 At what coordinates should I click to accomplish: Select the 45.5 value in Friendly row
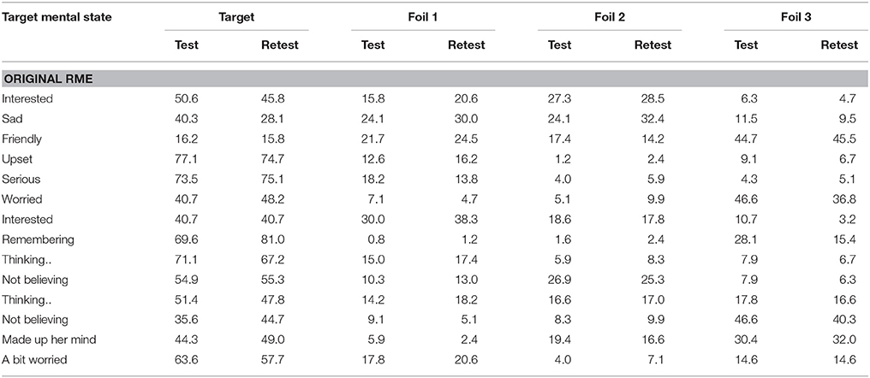[847, 139]
